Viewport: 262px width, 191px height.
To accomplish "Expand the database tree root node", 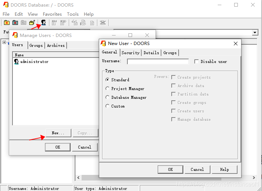I will click(4, 42).
